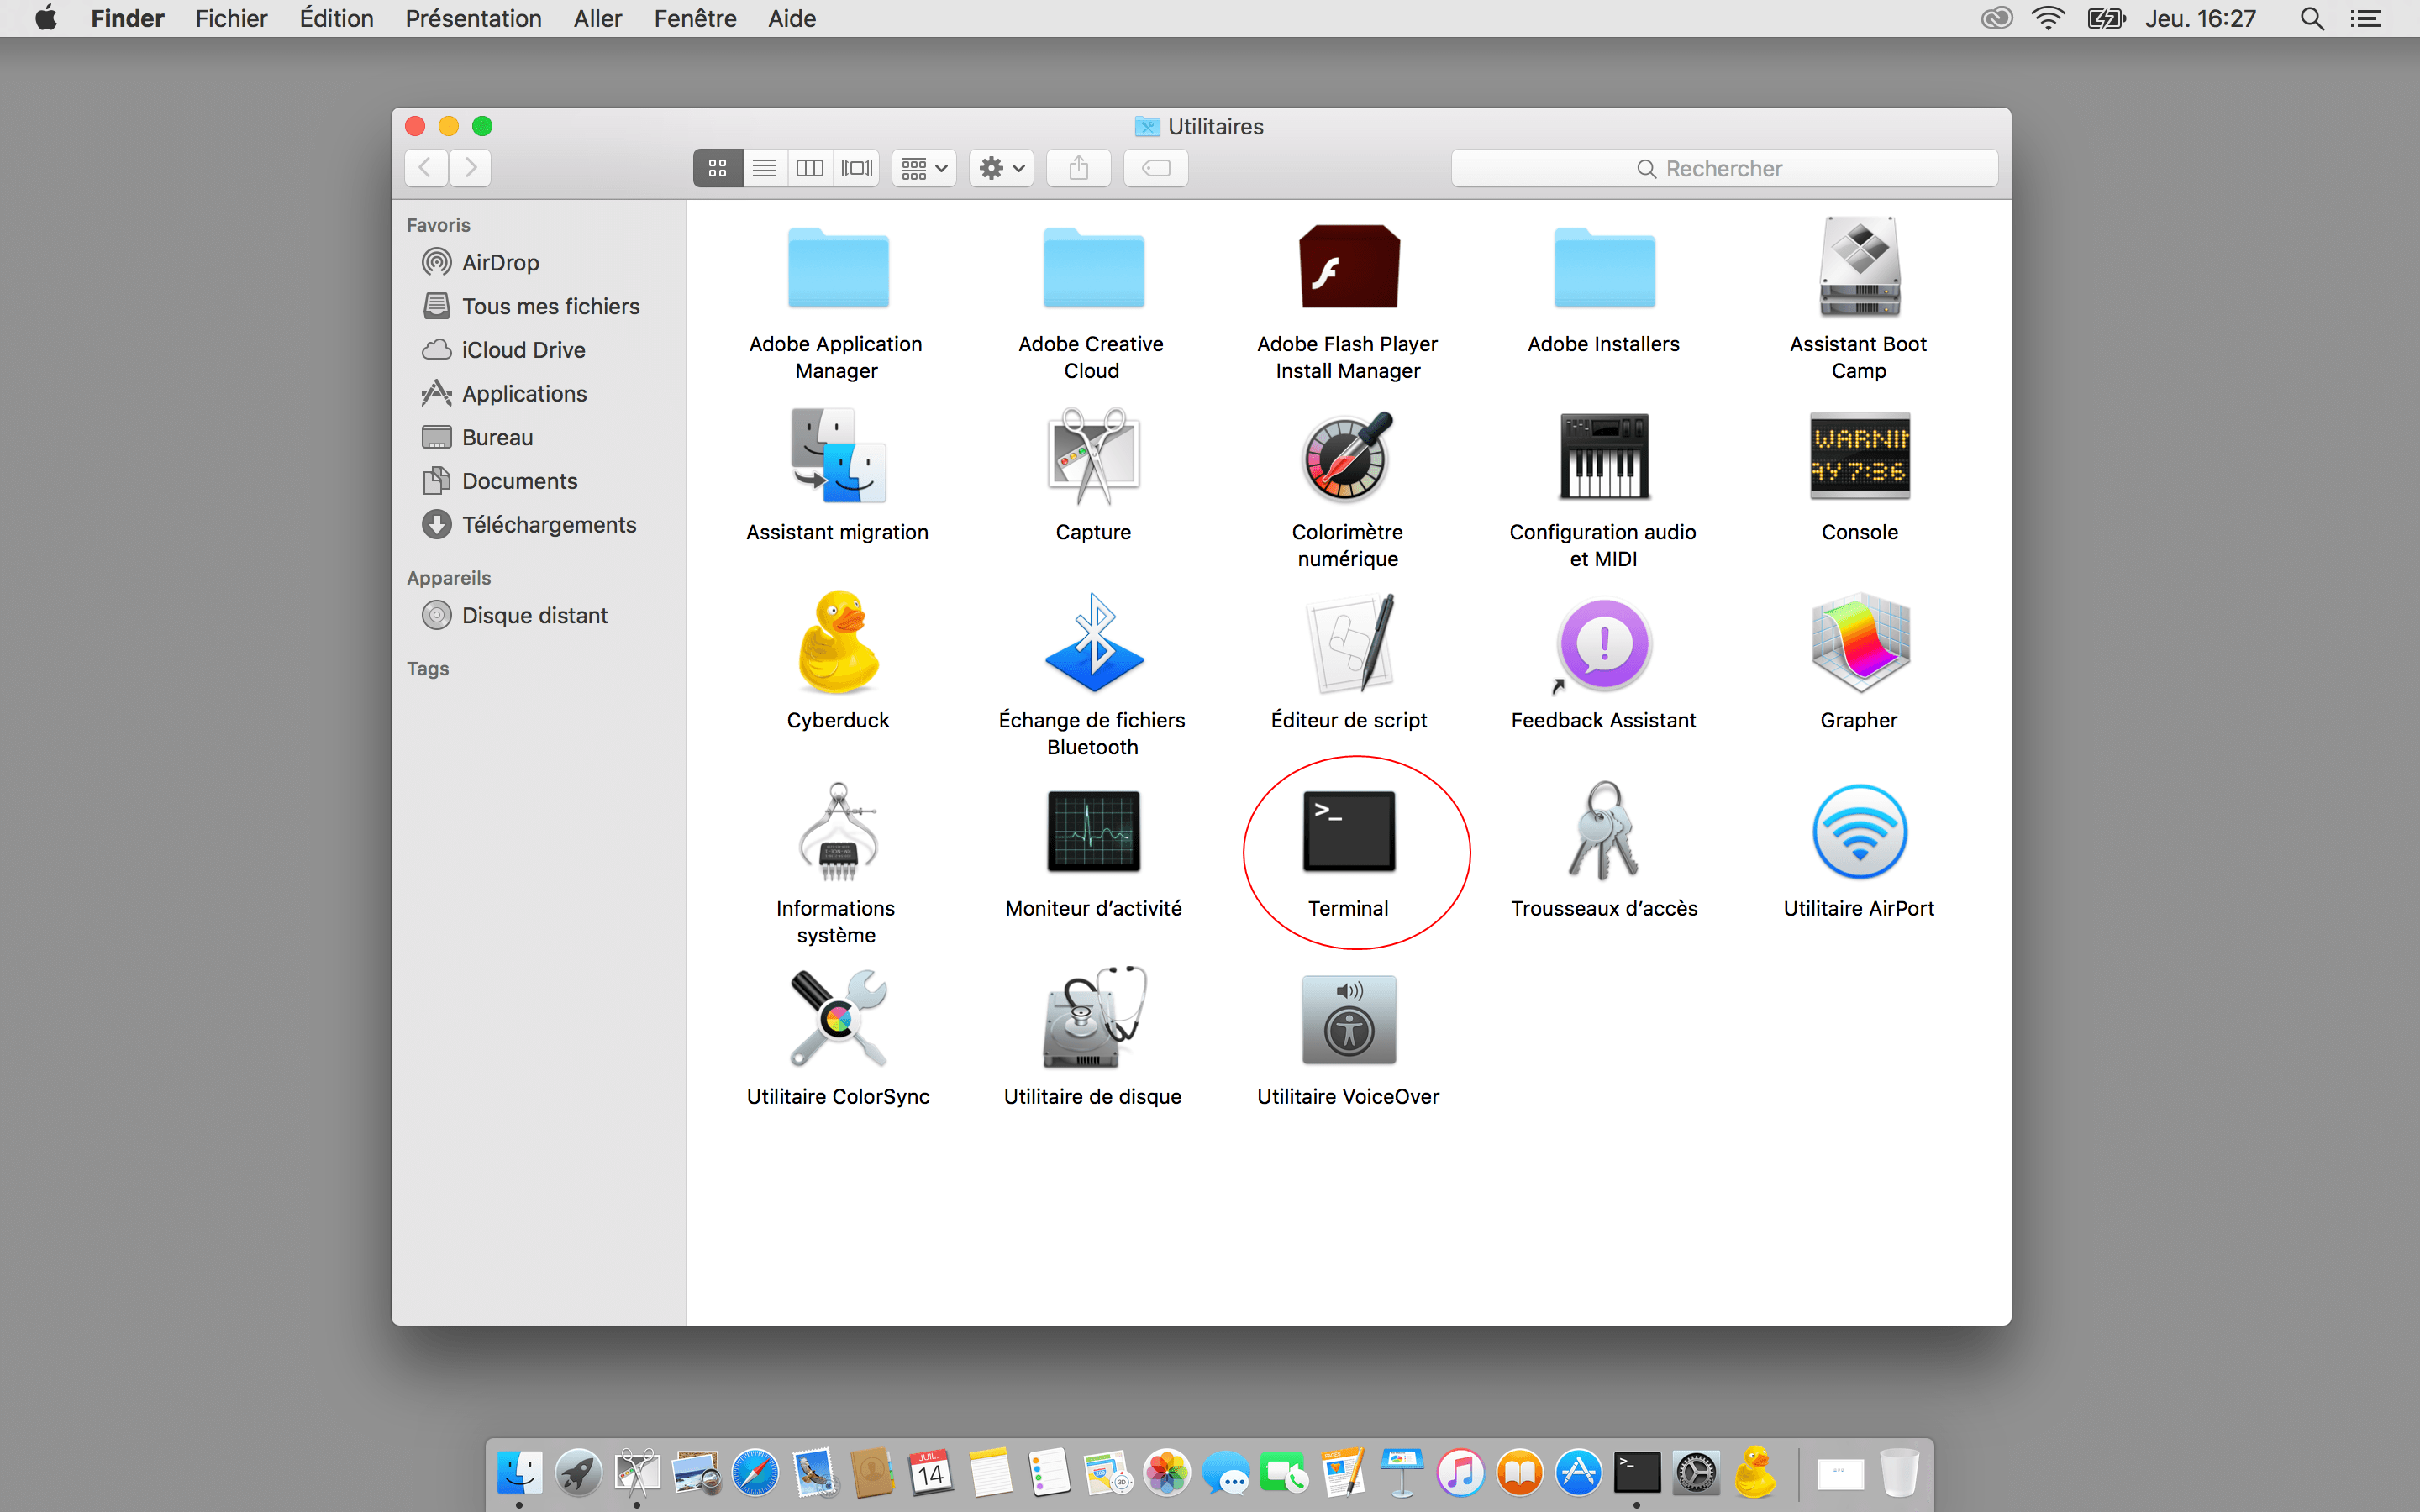
Task: Select Adobe Flash Player Install Manager
Action: pos(1348,266)
